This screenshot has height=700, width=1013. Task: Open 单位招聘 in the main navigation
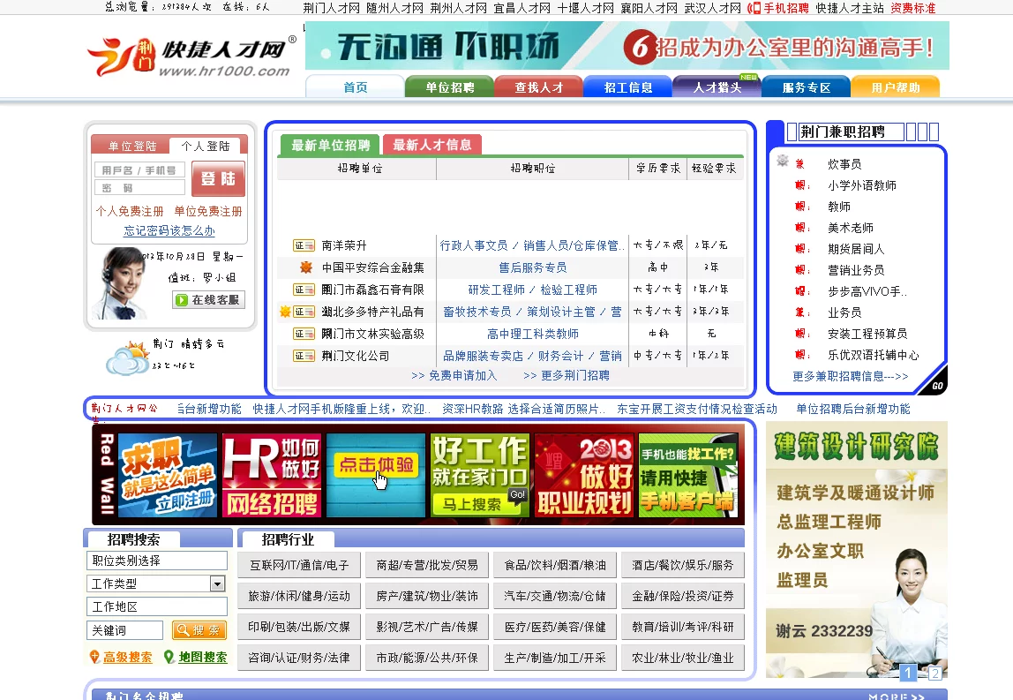[x=449, y=87]
